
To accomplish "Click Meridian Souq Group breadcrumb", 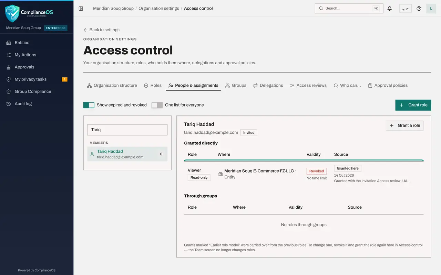I will coord(113,8).
